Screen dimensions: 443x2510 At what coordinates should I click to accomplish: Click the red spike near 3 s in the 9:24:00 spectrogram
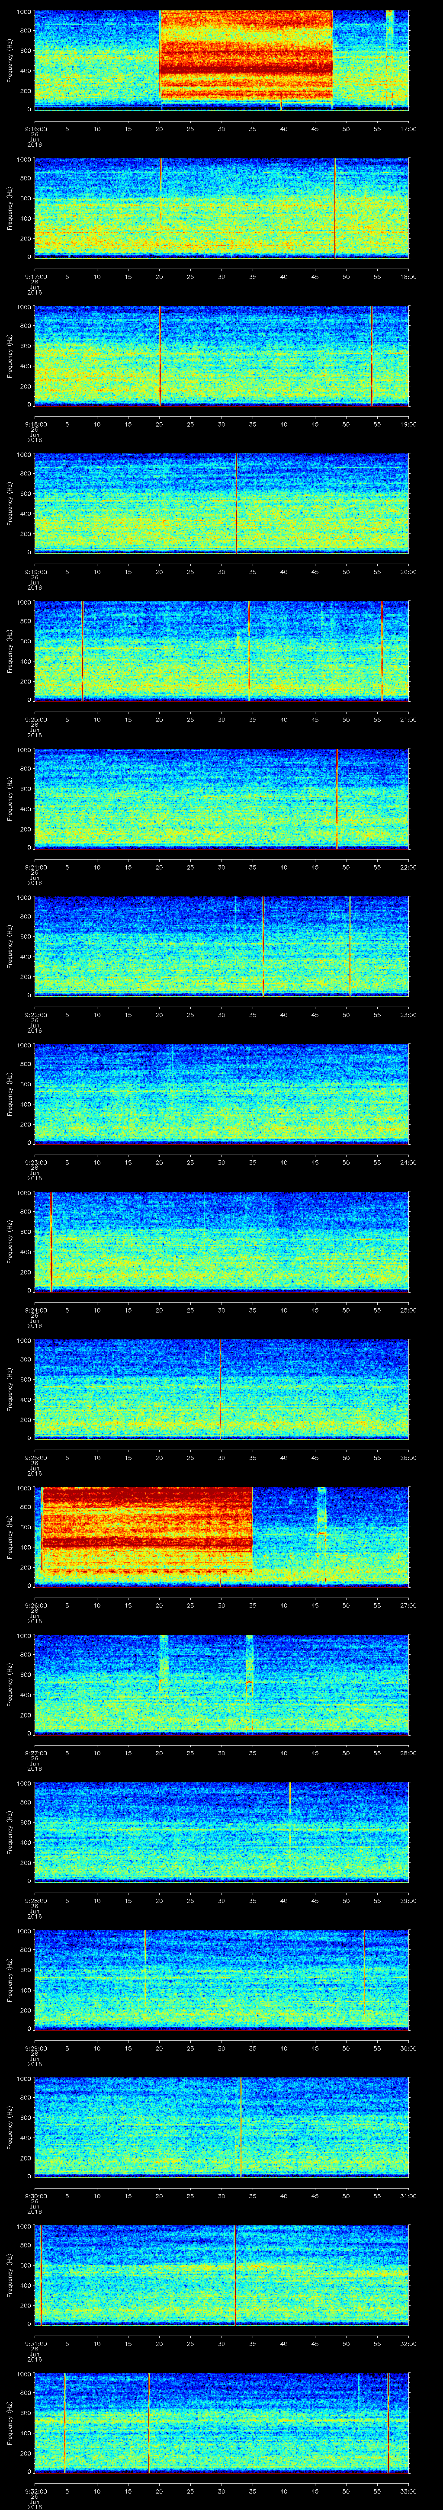click(51, 1240)
